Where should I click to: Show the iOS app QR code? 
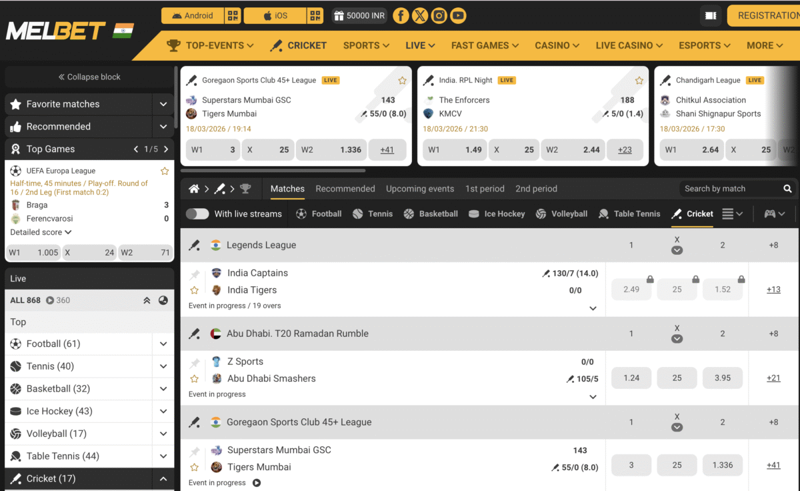[x=315, y=15]
